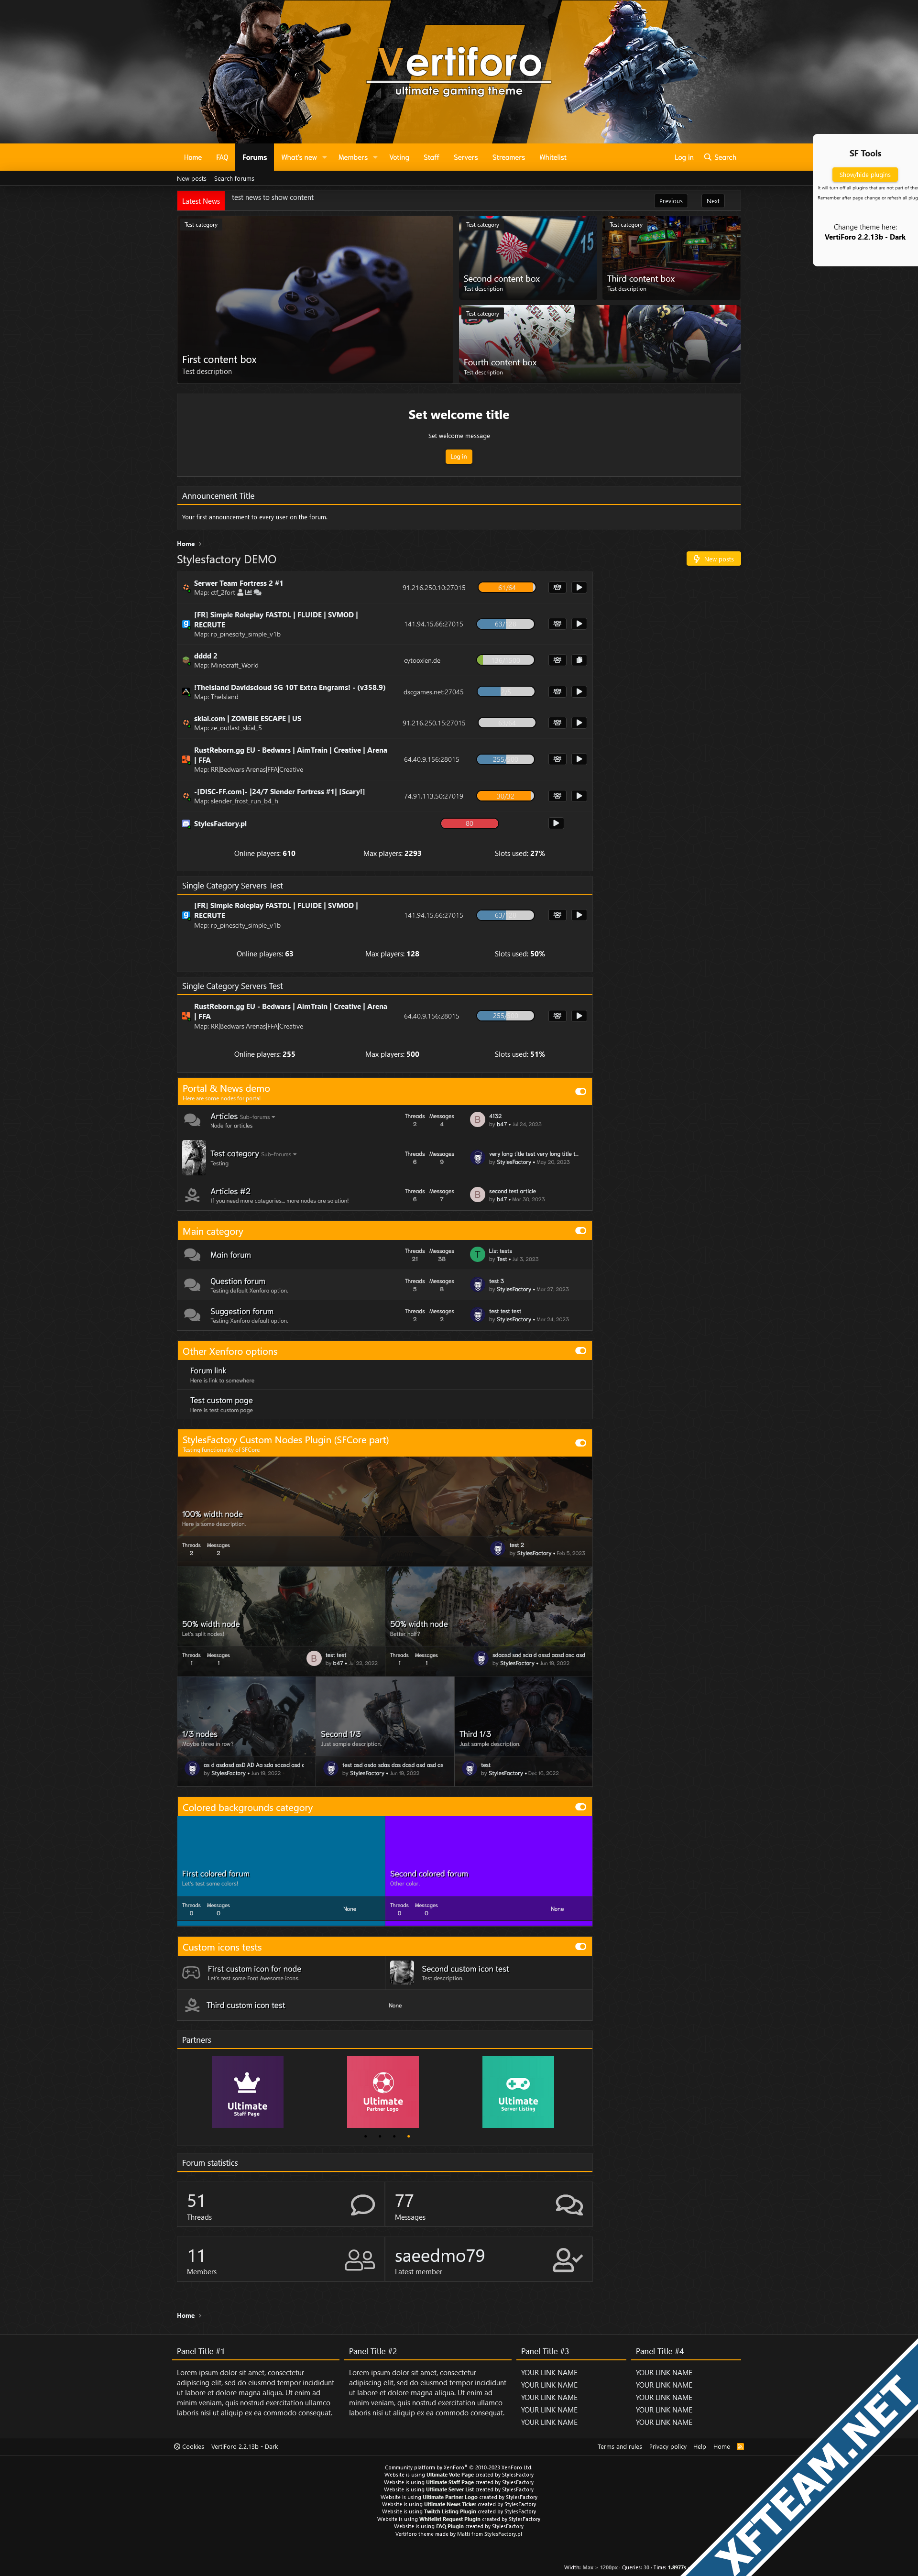Collapse the Portal & News demo category

(x=581, y=1091)
